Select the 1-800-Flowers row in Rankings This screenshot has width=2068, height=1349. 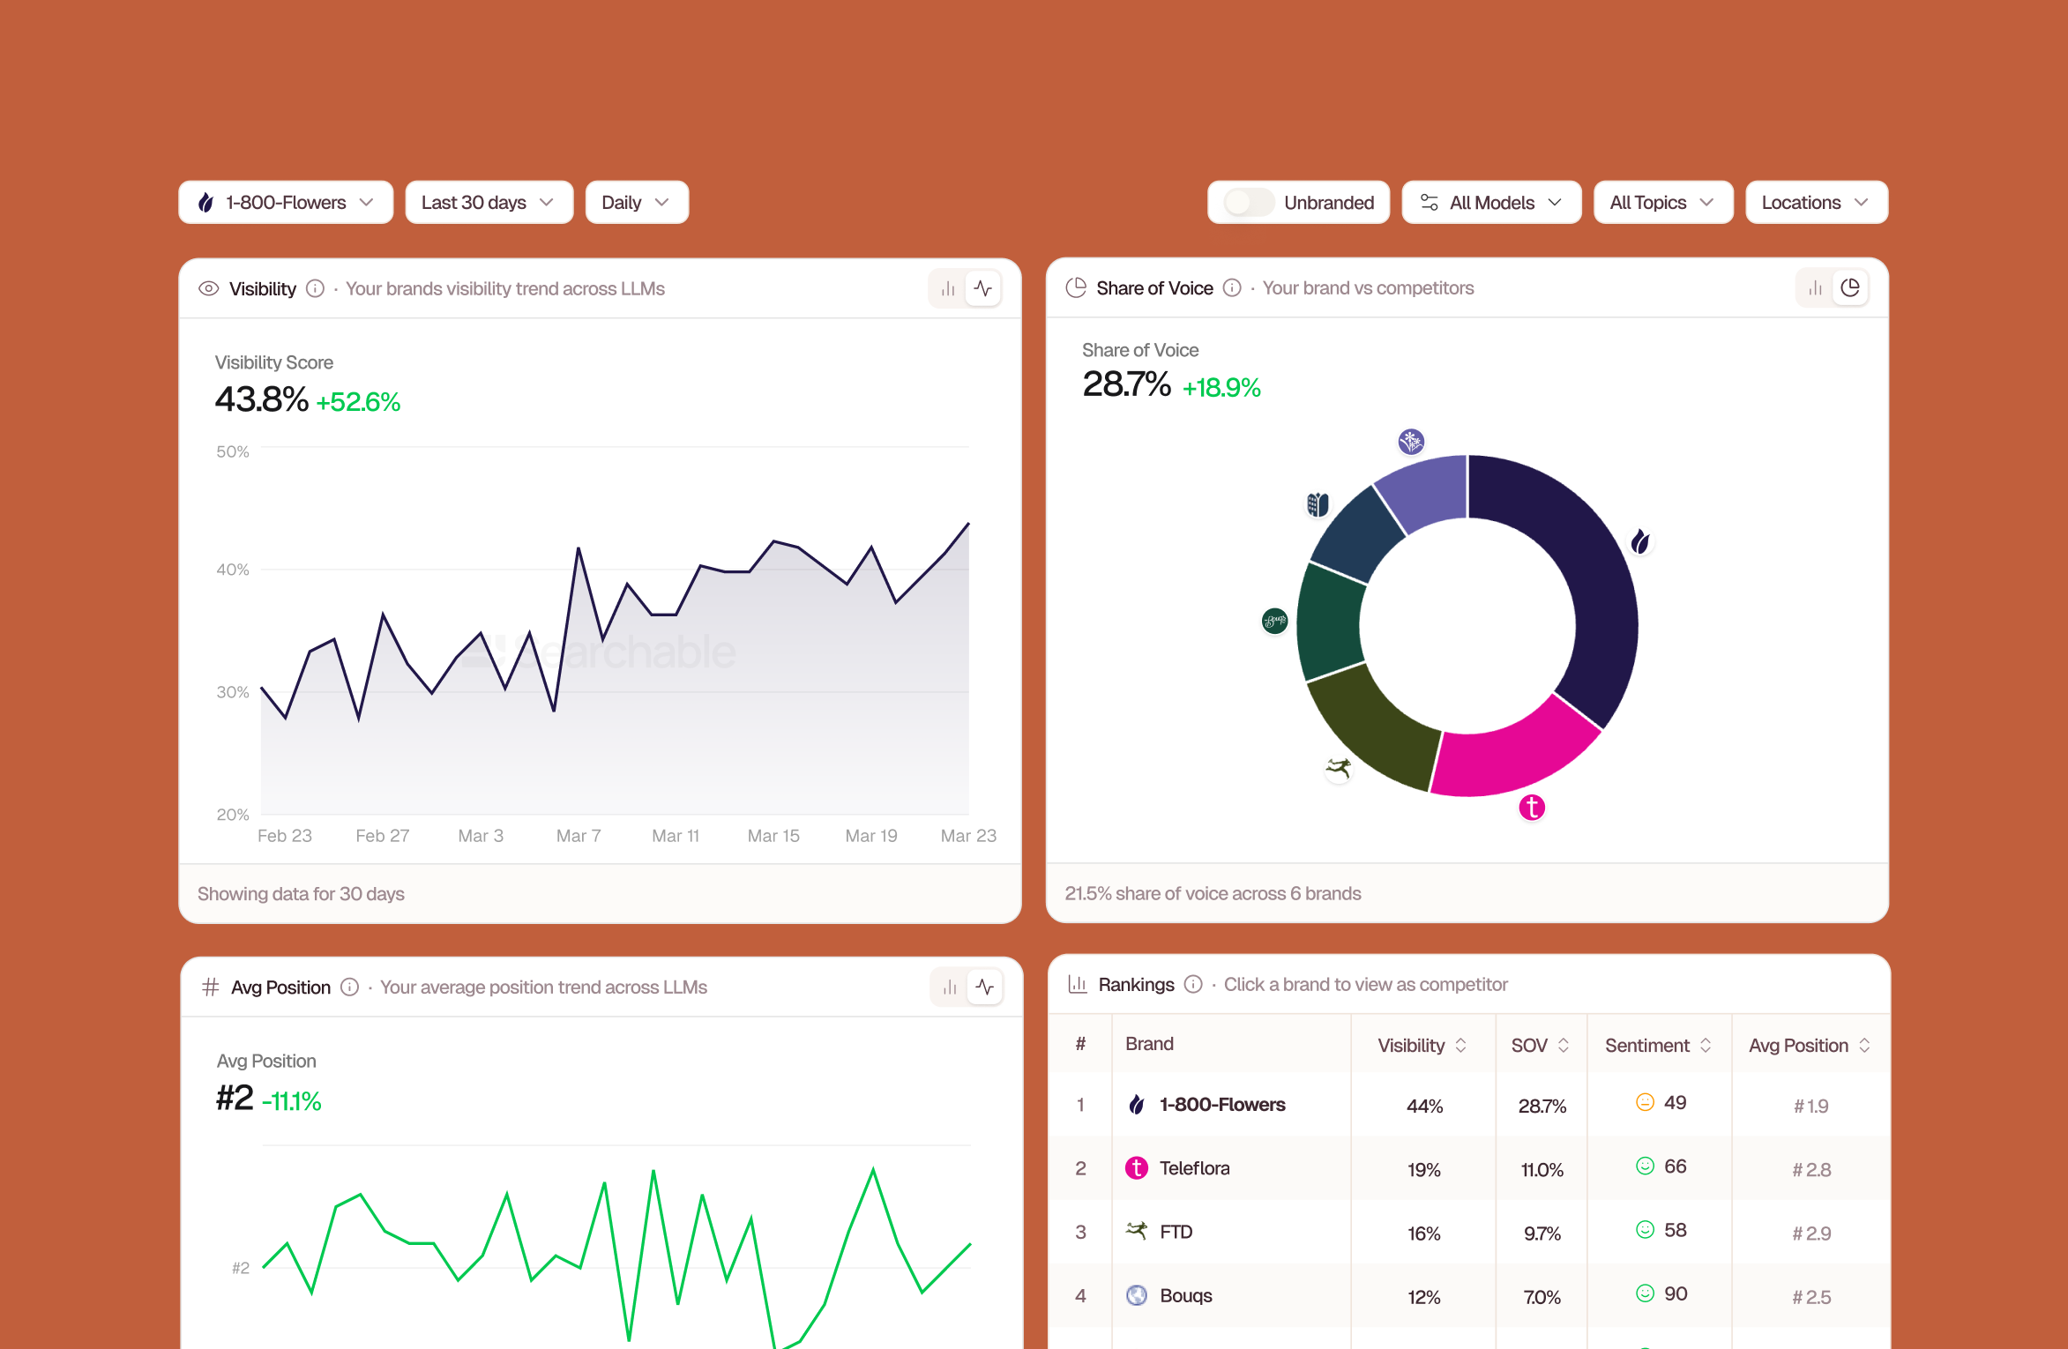1468,1105
